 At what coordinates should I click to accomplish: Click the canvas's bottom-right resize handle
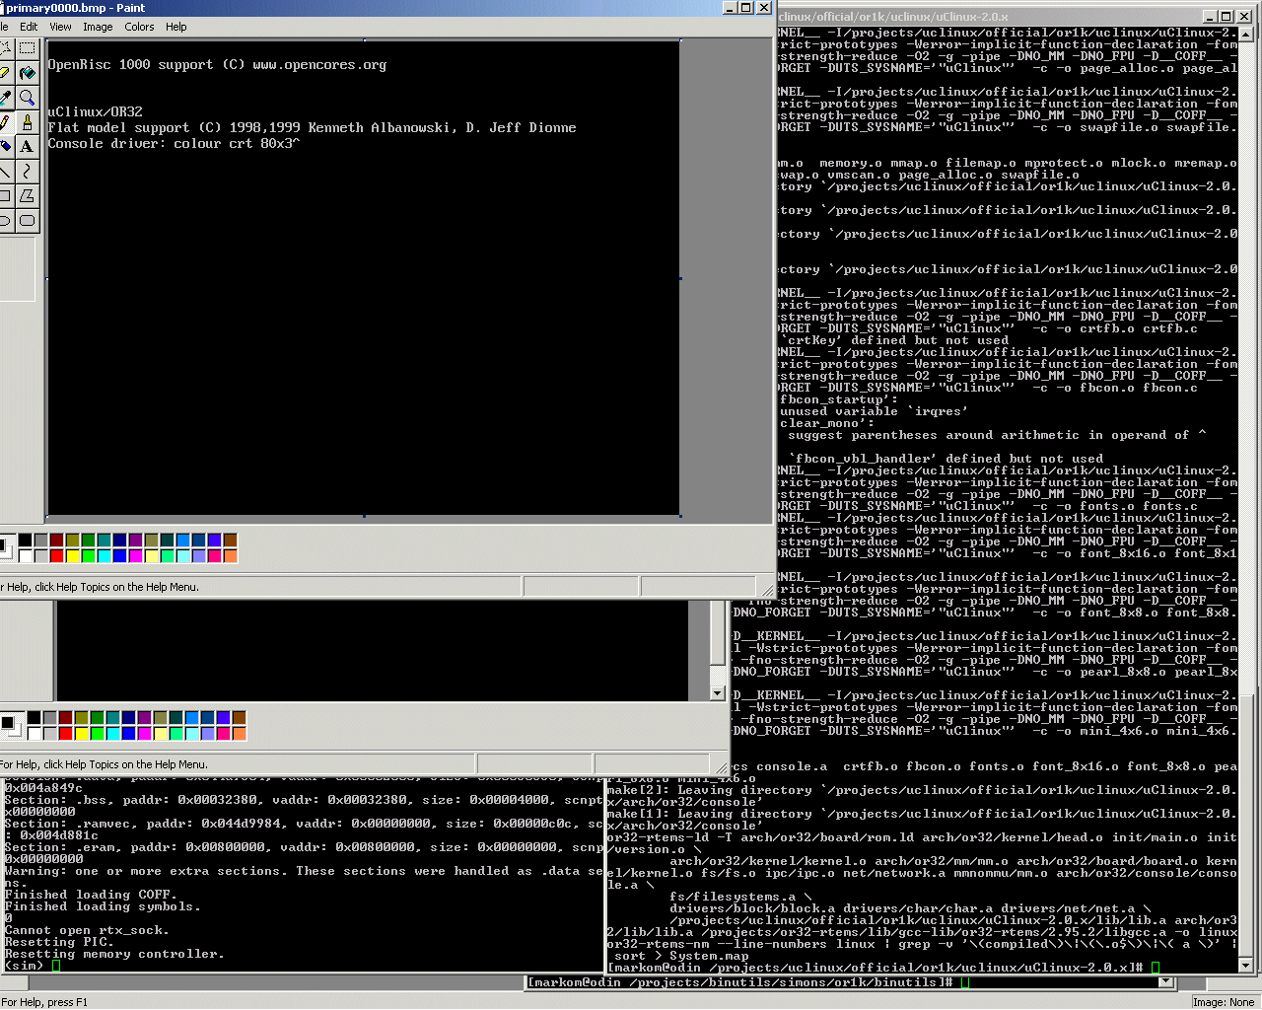tap(680, 516)
